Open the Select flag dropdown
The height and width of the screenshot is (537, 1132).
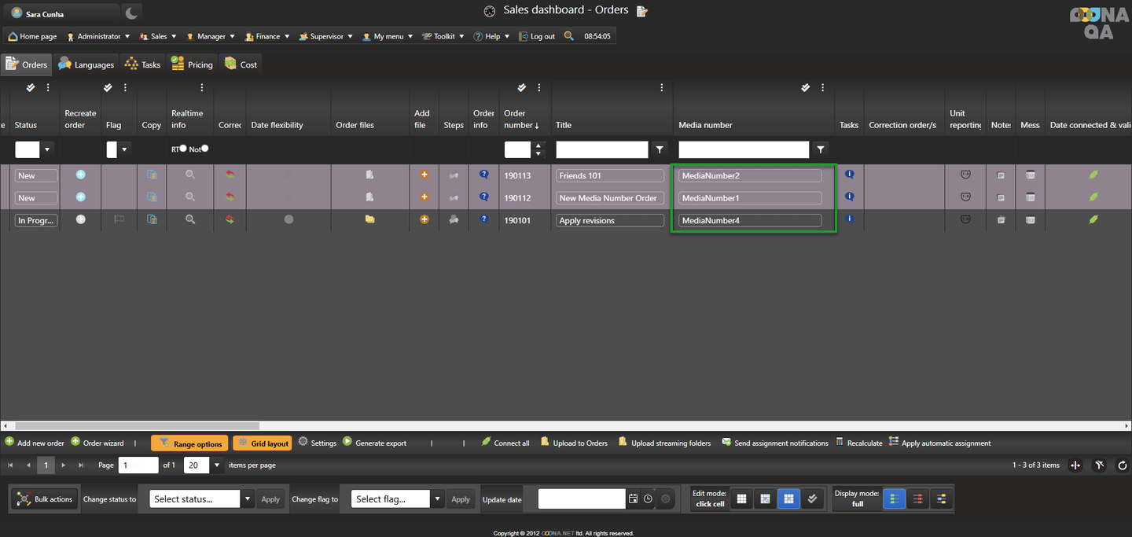pyautogui.click(x=437, y=499)
